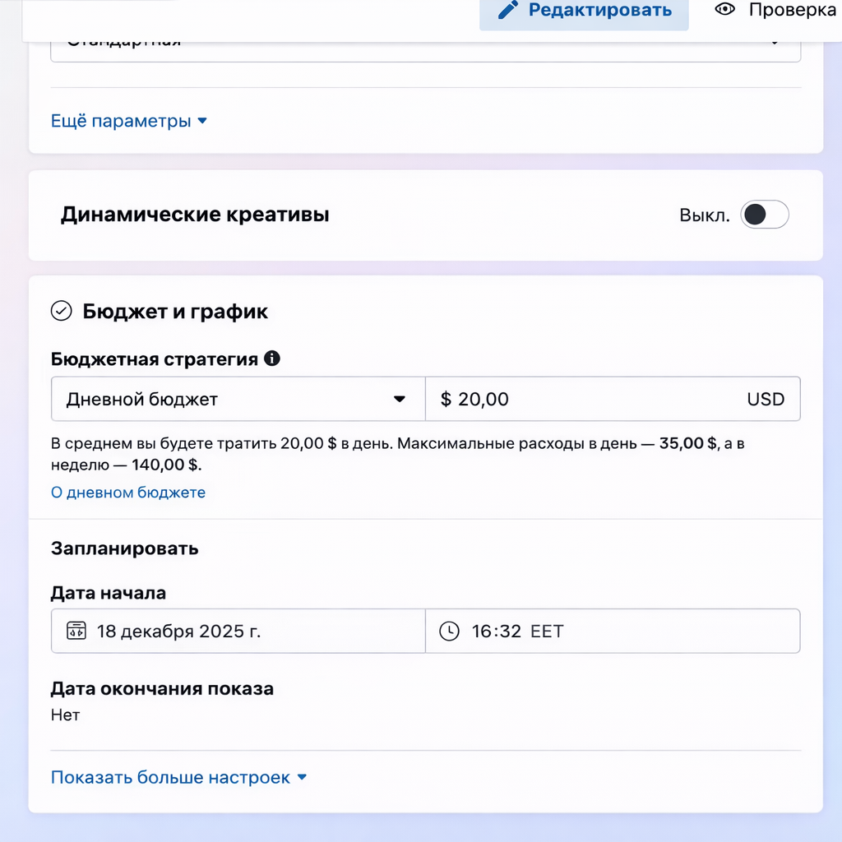Click Нет under Дата окончания показа
Viewport: 842px width, 842px height.
(x=66, y=715)
